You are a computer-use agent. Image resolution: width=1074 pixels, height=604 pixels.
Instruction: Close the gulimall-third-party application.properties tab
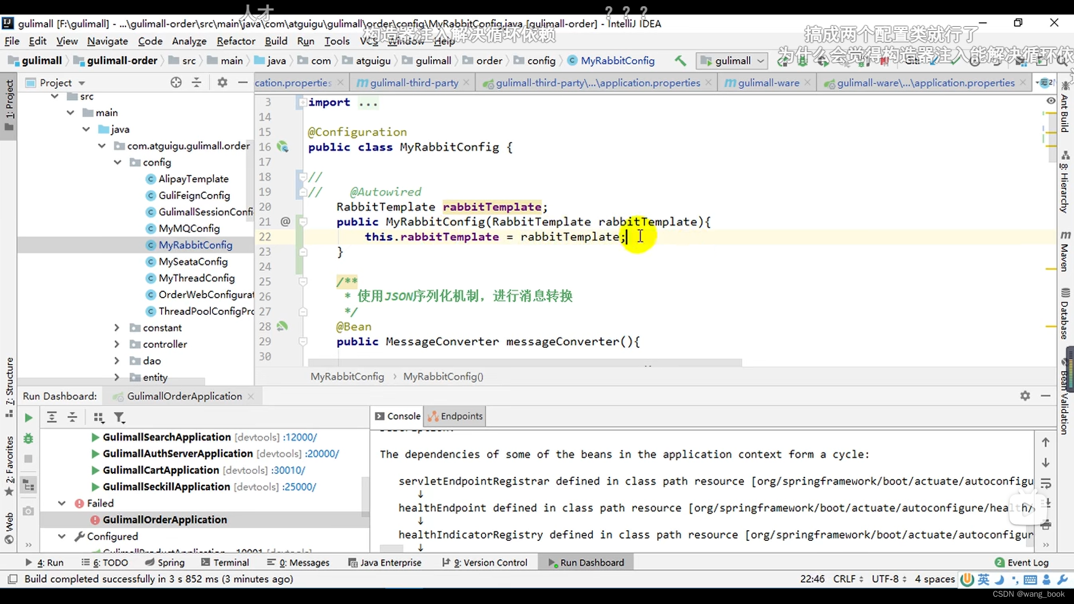tap(708, 83)
